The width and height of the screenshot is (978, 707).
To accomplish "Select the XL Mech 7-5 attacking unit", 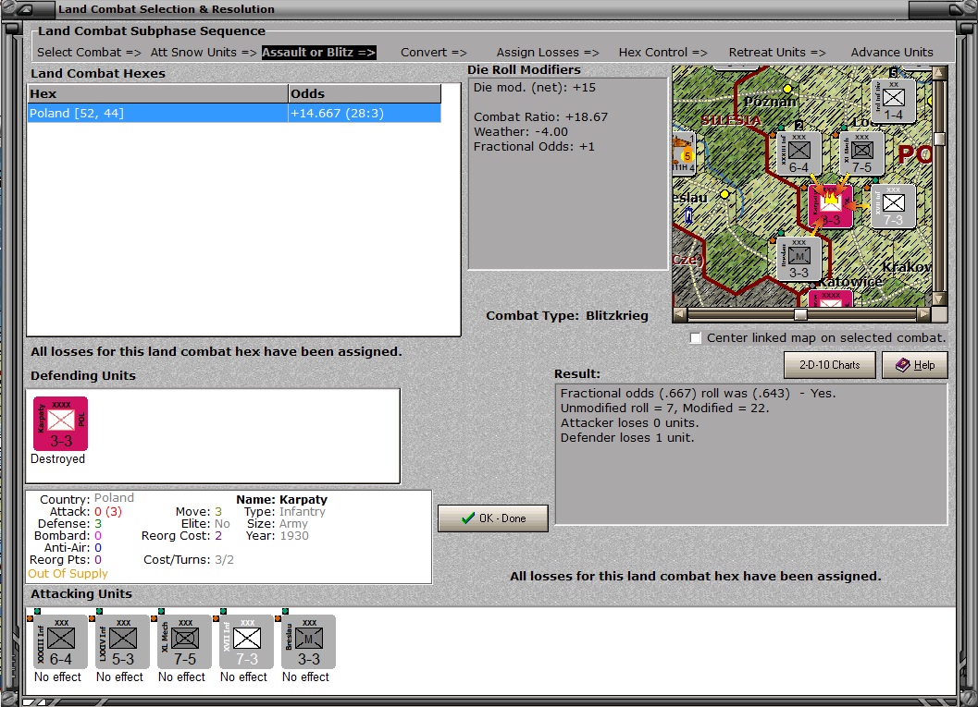I will (184, 641).
